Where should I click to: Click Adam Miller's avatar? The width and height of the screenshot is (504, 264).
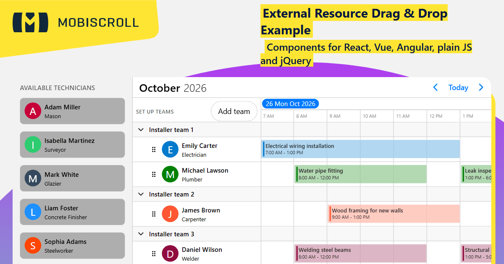[33, 111]
